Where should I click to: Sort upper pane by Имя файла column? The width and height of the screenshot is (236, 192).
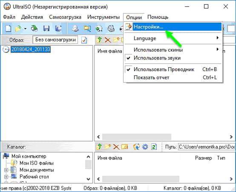[x=110, y=51]
